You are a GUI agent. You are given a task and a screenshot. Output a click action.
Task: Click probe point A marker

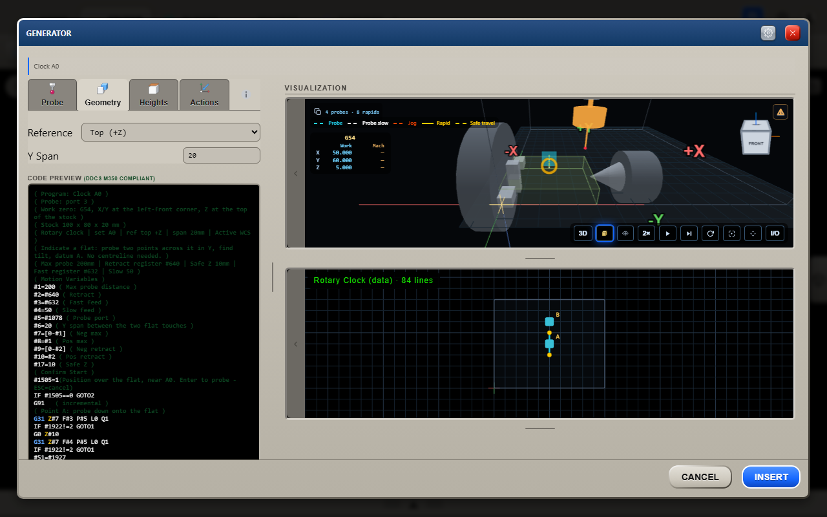[549, 344]
